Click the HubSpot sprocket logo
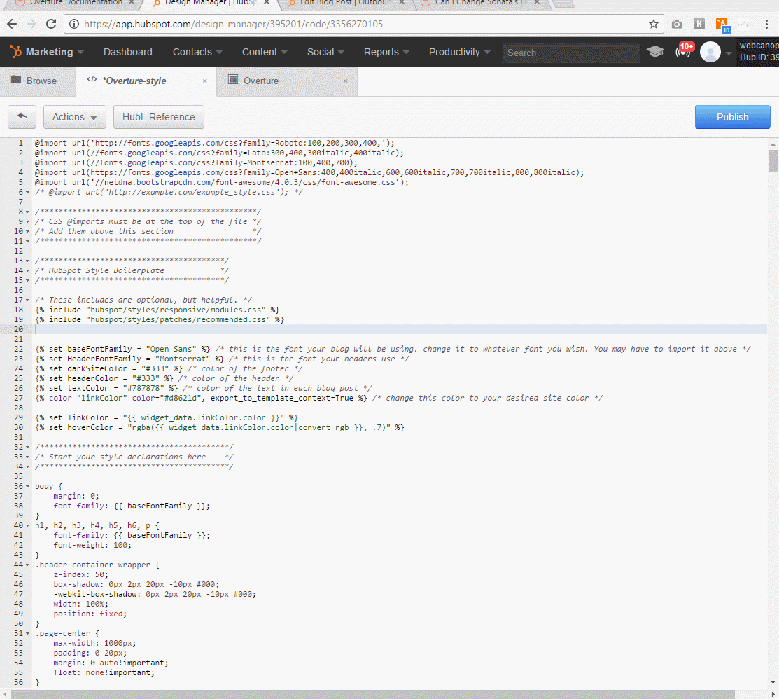Image resolution: width=779 pixels, height=699 pixels. [x=16, y=52]
